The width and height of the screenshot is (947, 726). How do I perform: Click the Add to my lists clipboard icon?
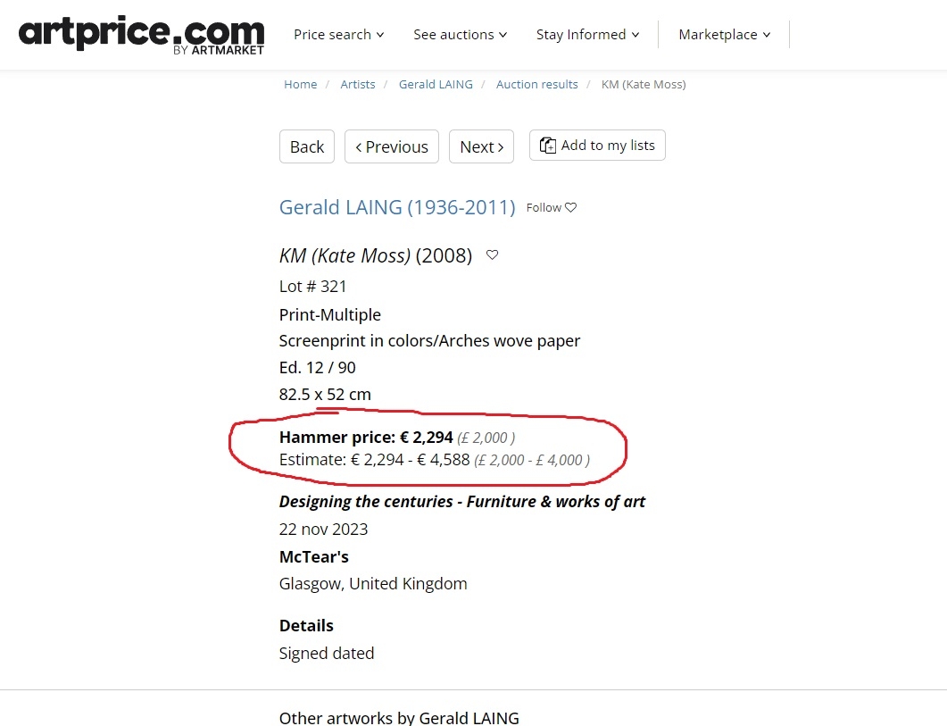pos(548,146)
